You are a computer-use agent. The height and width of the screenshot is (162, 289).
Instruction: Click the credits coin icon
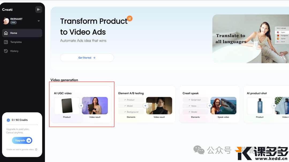pyautogui.click(x=8, y=120)
